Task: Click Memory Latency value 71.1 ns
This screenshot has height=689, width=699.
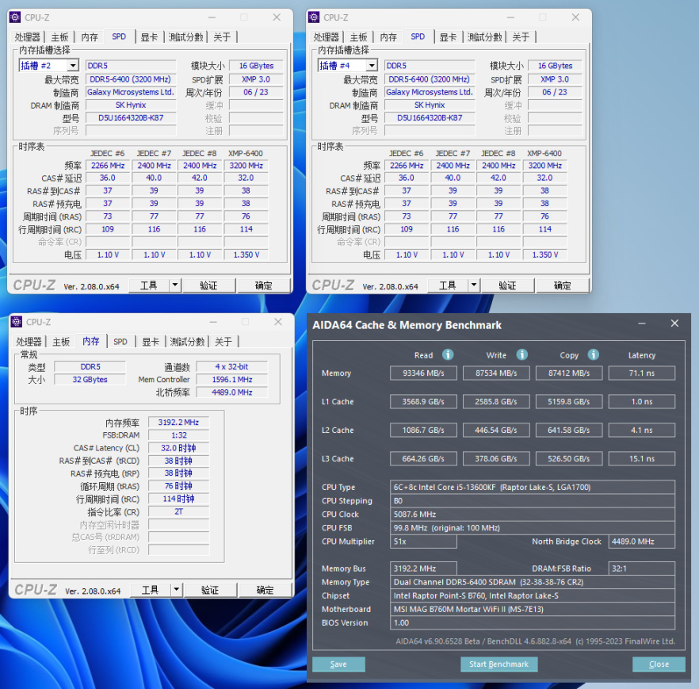Action: click(x=642, y=373)
